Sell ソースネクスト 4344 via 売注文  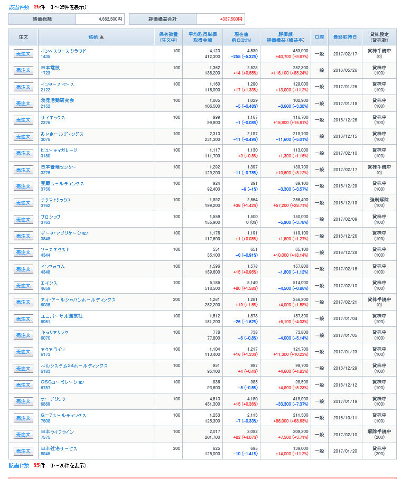24,252
